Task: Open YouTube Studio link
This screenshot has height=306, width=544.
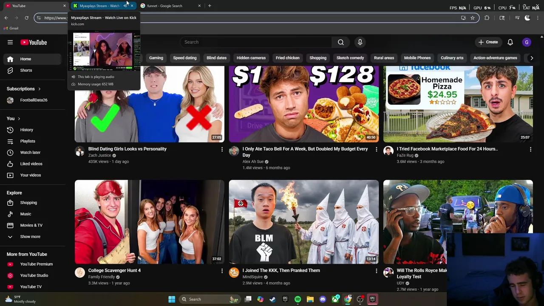Action: [34, 275]
